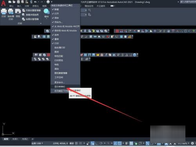Click the grid display icon in status bar

(76, 143)
